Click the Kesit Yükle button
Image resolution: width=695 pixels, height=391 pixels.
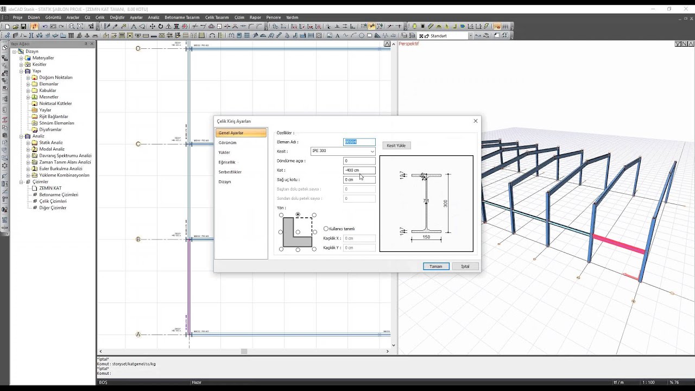pyautogui.click(x=396, y=146)
